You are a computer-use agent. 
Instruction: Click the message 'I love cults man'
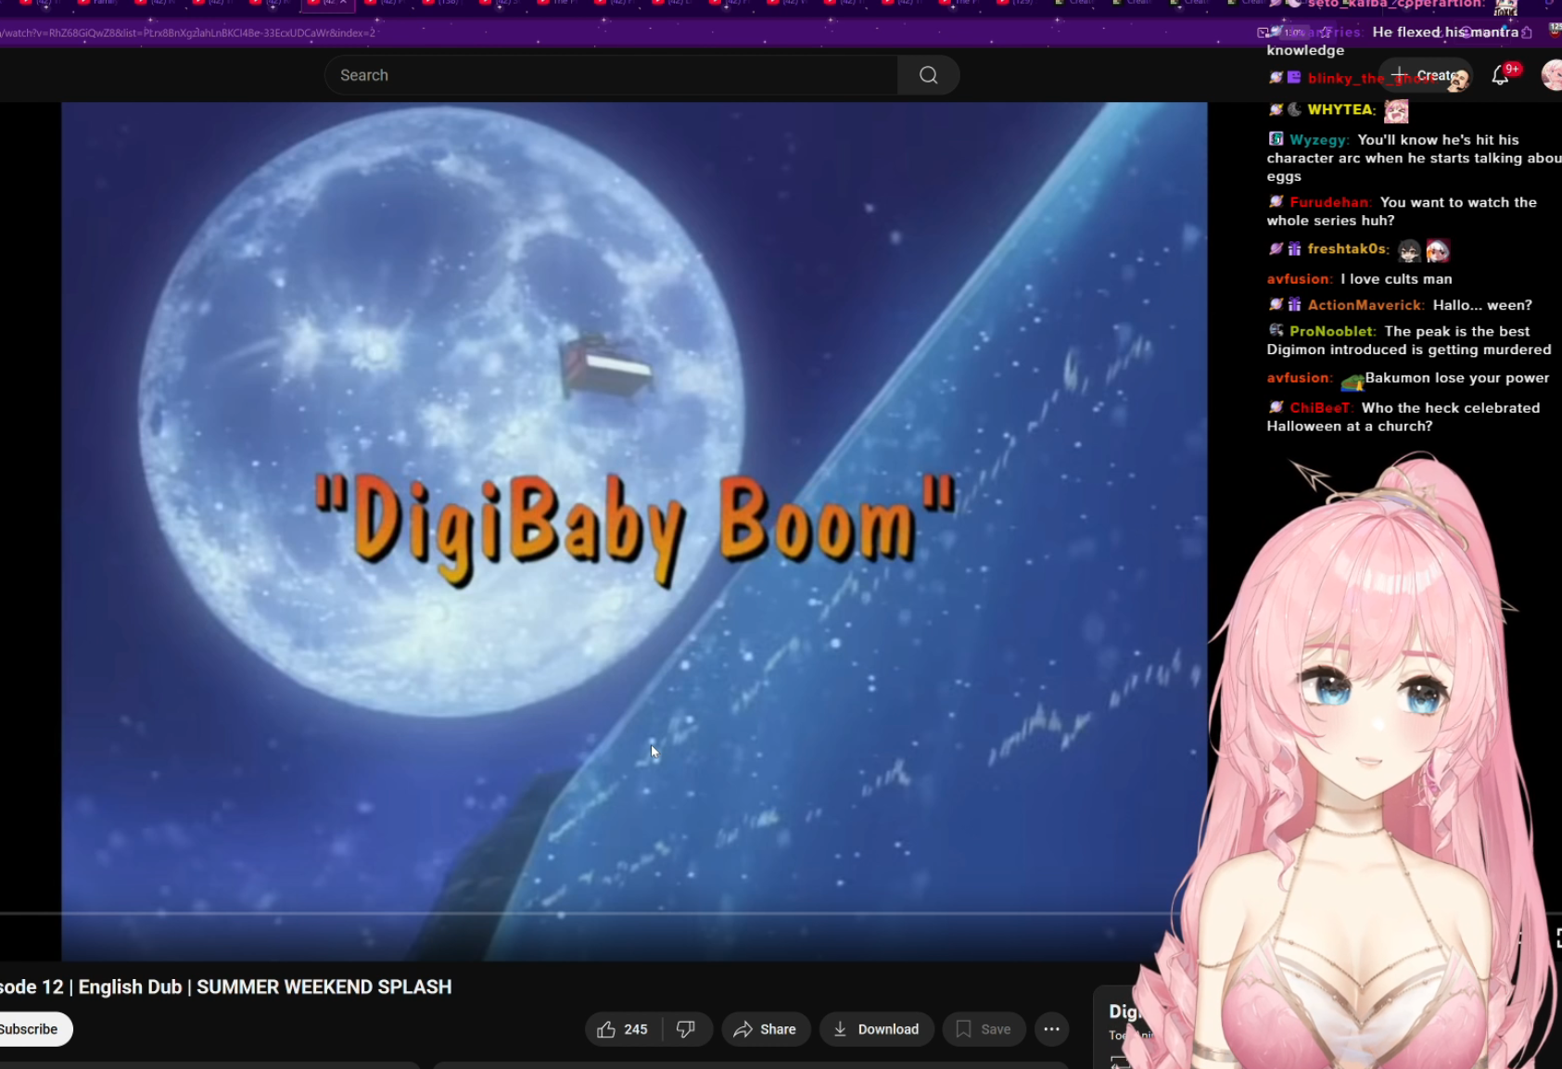(1396, 279)
